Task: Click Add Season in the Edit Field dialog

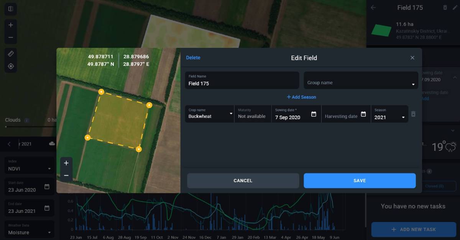Action: coord(301,97)
